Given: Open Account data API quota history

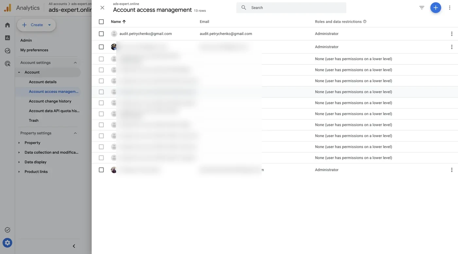Looking at the screenshot, I should pos(54,111).
